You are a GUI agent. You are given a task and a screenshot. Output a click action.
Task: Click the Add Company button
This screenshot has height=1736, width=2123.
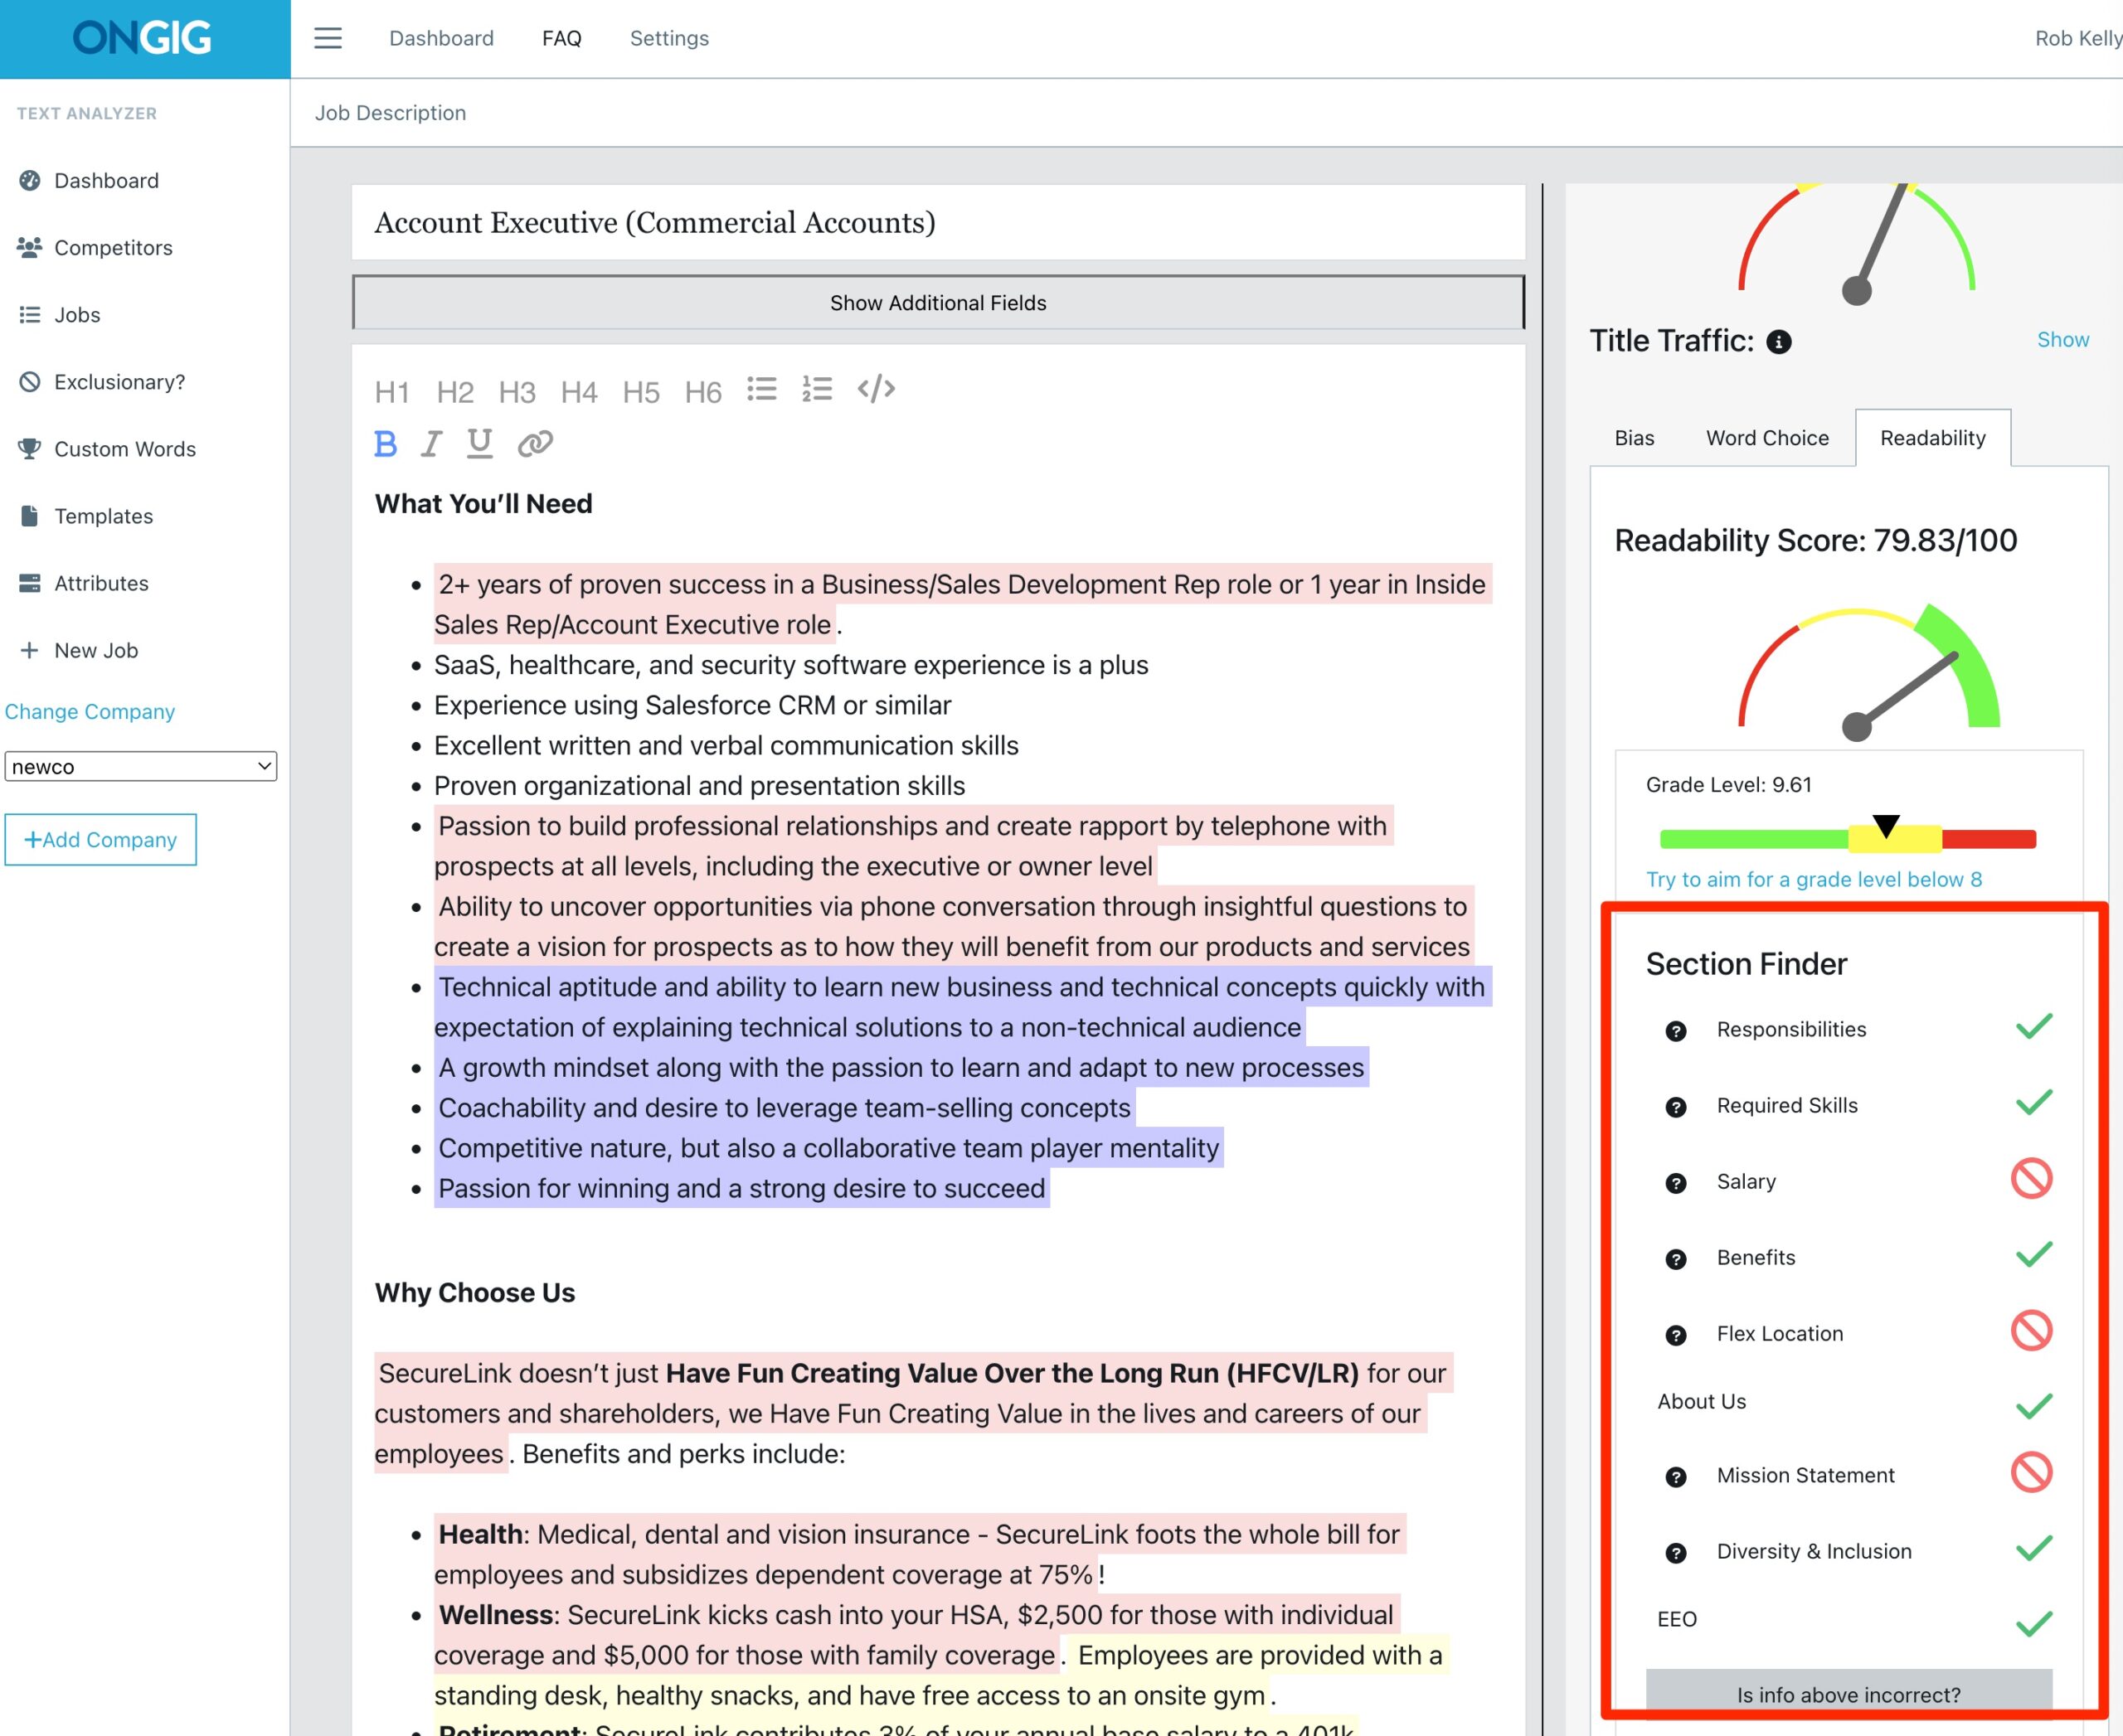pyautogui.click(x=100, y=839)
